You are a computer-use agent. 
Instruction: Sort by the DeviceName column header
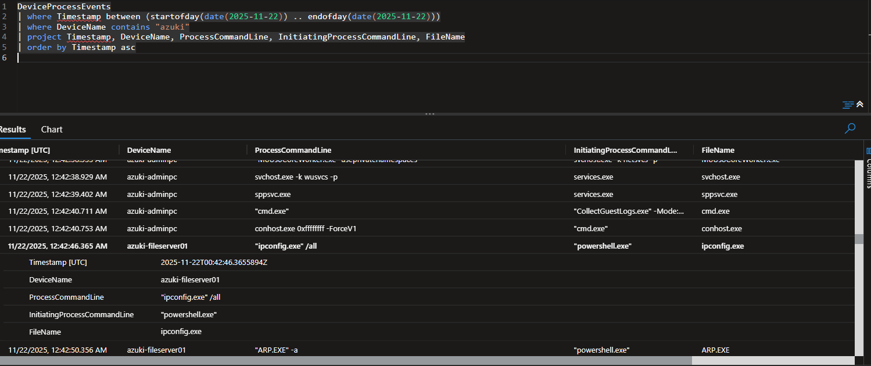pos(149,150)
